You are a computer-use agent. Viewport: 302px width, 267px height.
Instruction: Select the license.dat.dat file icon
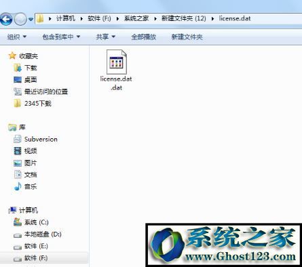(x=116, y=62)
